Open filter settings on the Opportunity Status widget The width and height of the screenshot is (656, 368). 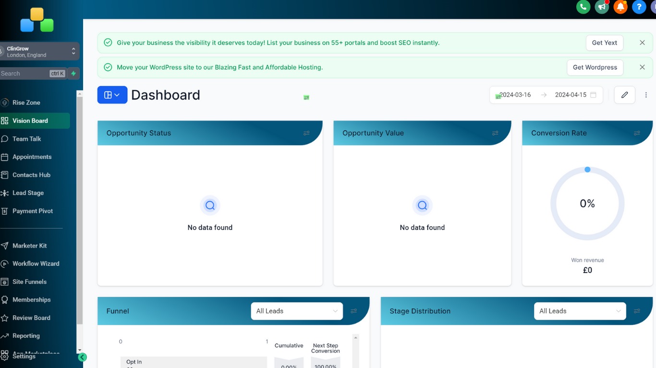coord(306,133)
